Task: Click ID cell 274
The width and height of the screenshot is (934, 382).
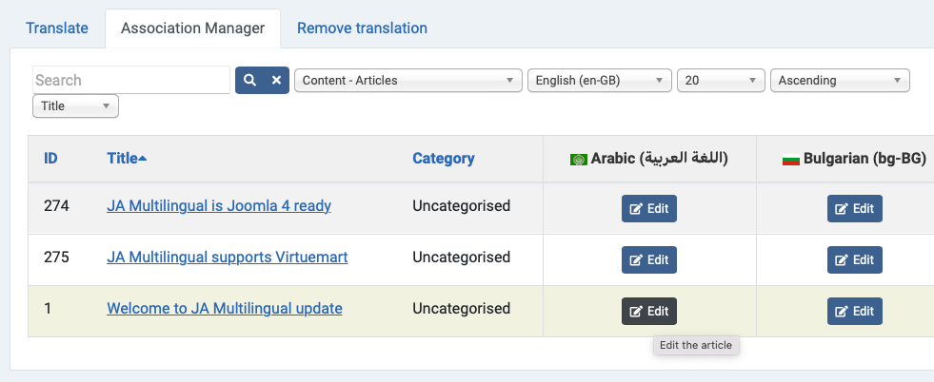Action: [x=56, y=206]
